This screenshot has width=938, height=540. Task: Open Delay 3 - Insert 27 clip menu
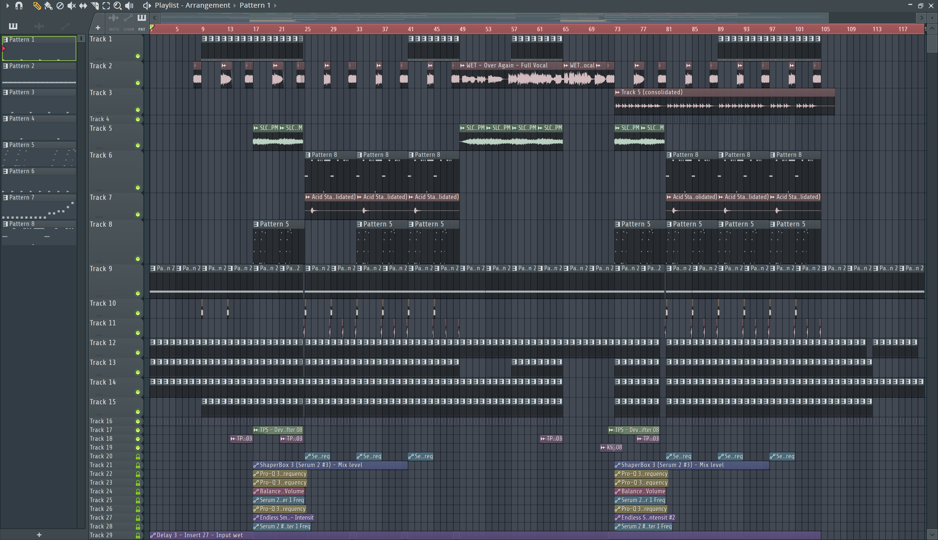(x=152, y=535)
